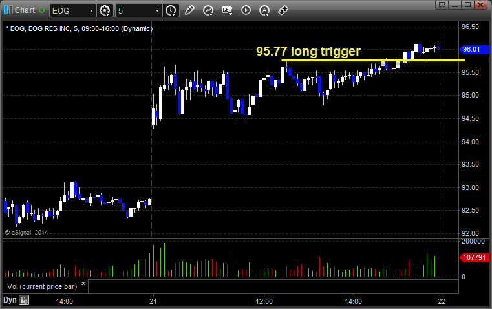492x309 pixels.
Task: Open the EOG symbol dropdown
Action: pyautogui.click(x=91, y=10)
